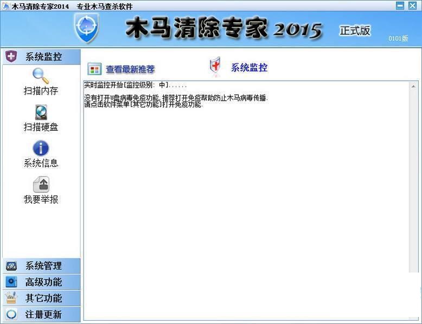Image resolution: width=422 pixels, height=324 pixels.
Task: Click the red cross shield icon beside 系统监控
Action: click(215, 66)
